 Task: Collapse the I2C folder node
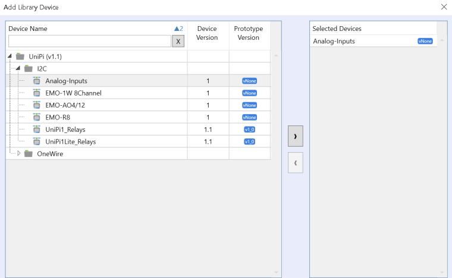pos(18,69)
